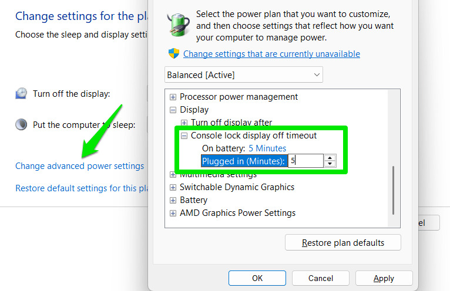450x291 pixels.
Task: Click the Apply button
Action: point(384,278)
